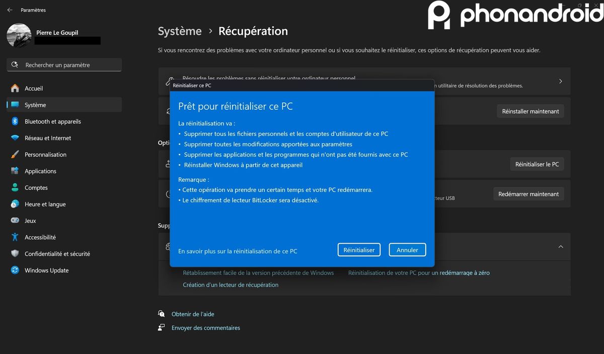Collapse the support section chevron
604x354 pixels.
tap(561, 246)
